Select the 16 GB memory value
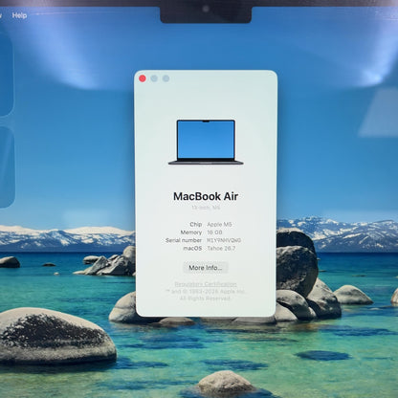 tap(214, 232)
